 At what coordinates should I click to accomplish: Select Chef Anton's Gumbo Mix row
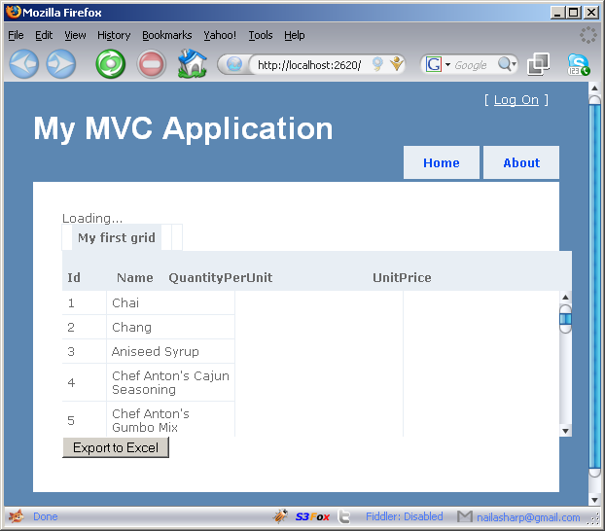[x=149, y=420]
